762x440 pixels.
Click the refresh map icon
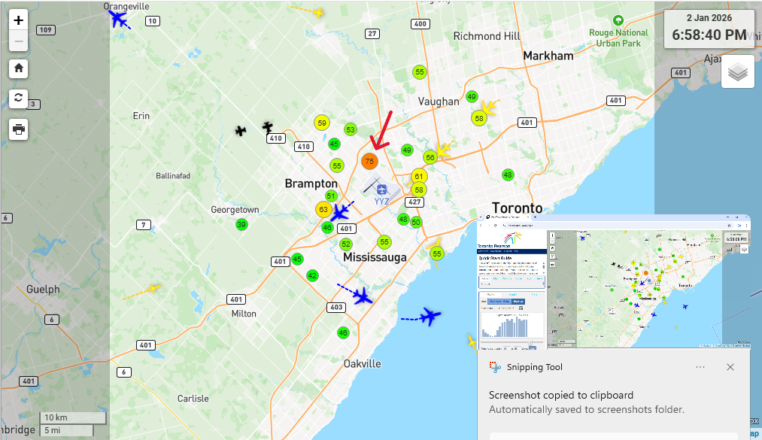click(19, 99)
